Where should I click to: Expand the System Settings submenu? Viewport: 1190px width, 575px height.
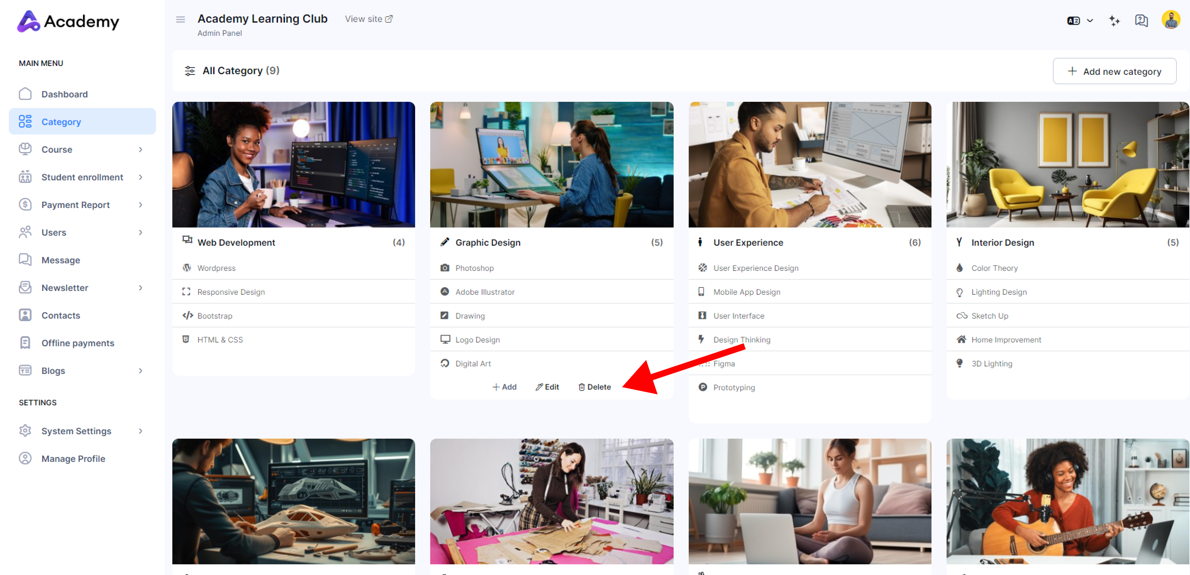pyautogui.click(x=141, y=430)
